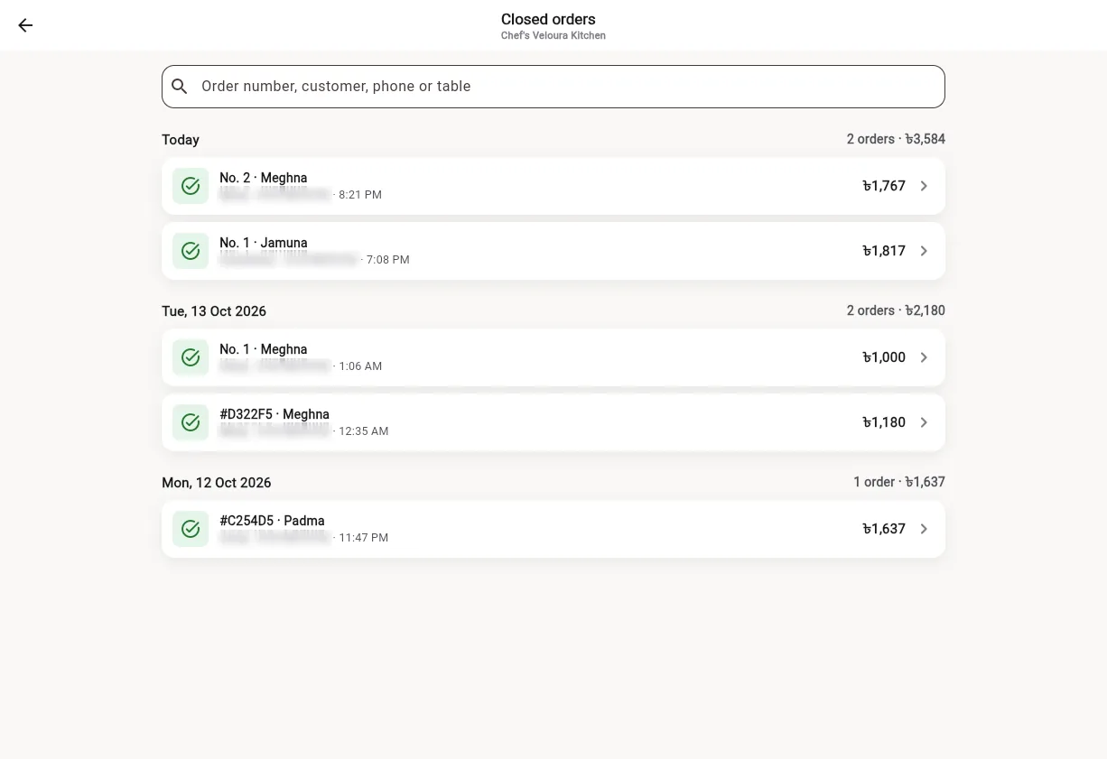Click the 7:08 PM timestamp

(x=388, y=260)
